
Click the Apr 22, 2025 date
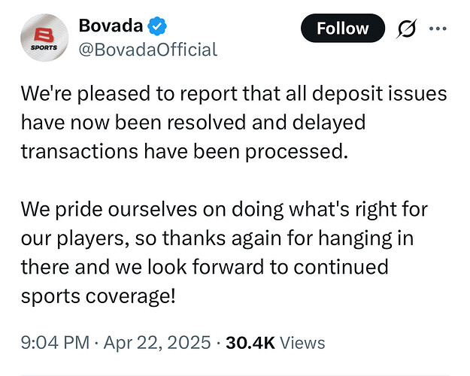156,343
